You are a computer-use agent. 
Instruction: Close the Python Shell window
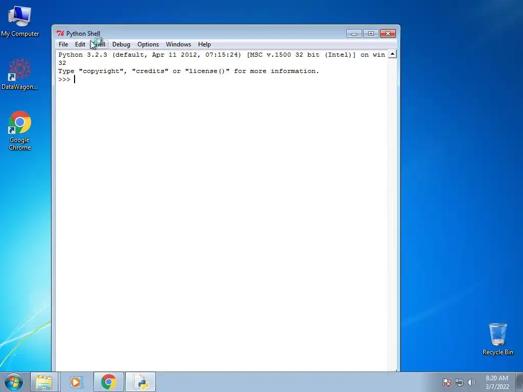[388, 33]
